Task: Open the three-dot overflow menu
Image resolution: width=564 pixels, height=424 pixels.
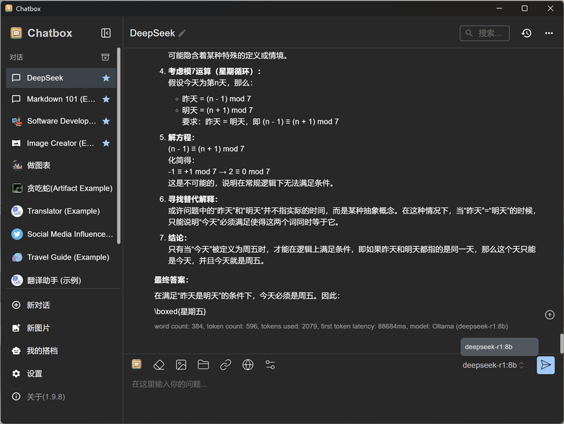Action: click(x=549, y=33)
